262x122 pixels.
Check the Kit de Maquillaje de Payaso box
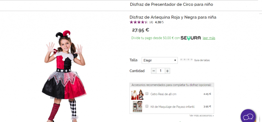coord(147,106)
